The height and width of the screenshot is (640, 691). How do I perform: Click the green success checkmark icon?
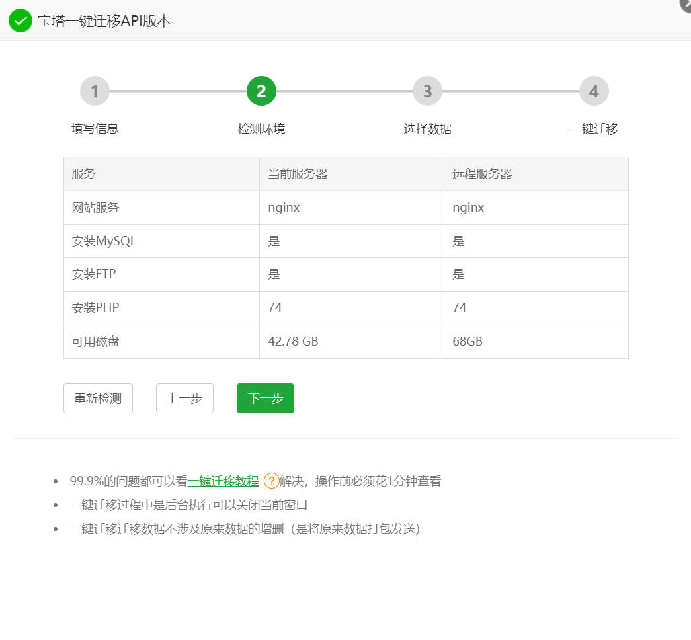pyautogui.click(x=20, y=20)
